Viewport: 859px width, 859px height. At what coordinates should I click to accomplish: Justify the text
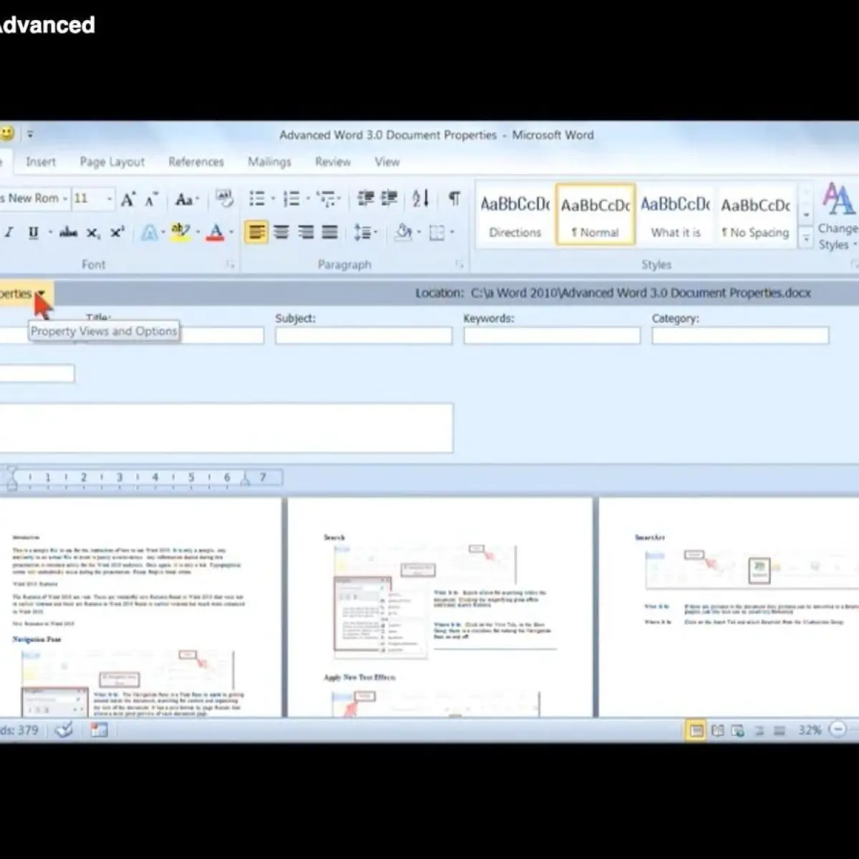tap(330, 232)
